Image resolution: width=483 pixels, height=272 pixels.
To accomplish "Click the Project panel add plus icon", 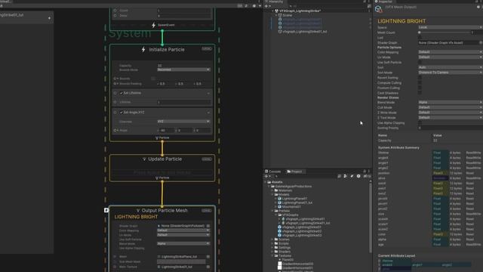I will [266, 176].
